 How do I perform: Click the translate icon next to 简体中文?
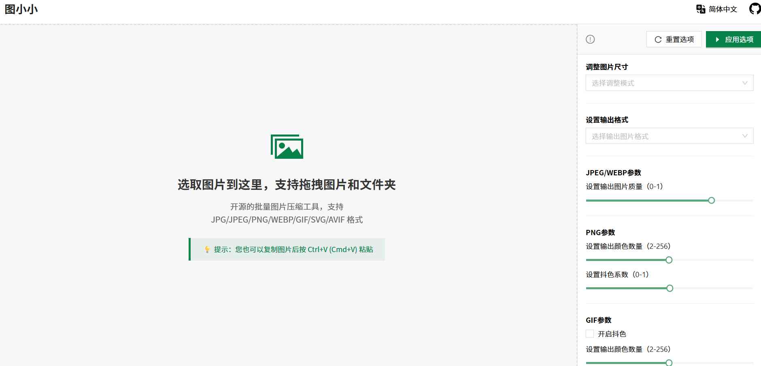point(700,9)
